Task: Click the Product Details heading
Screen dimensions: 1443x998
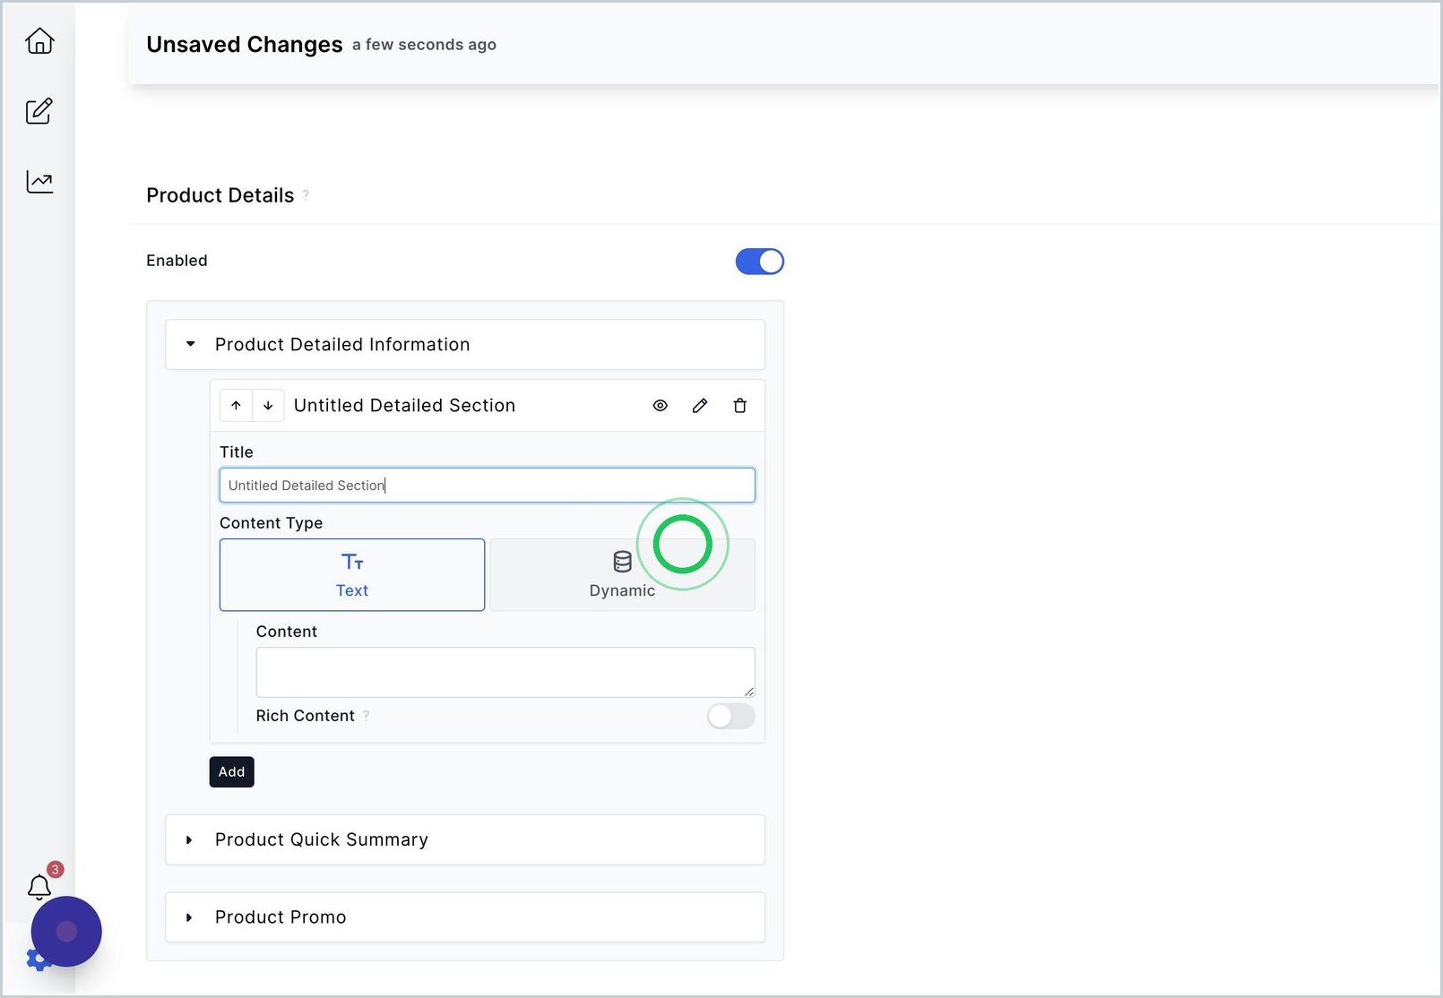Action: tap(220, 195)
